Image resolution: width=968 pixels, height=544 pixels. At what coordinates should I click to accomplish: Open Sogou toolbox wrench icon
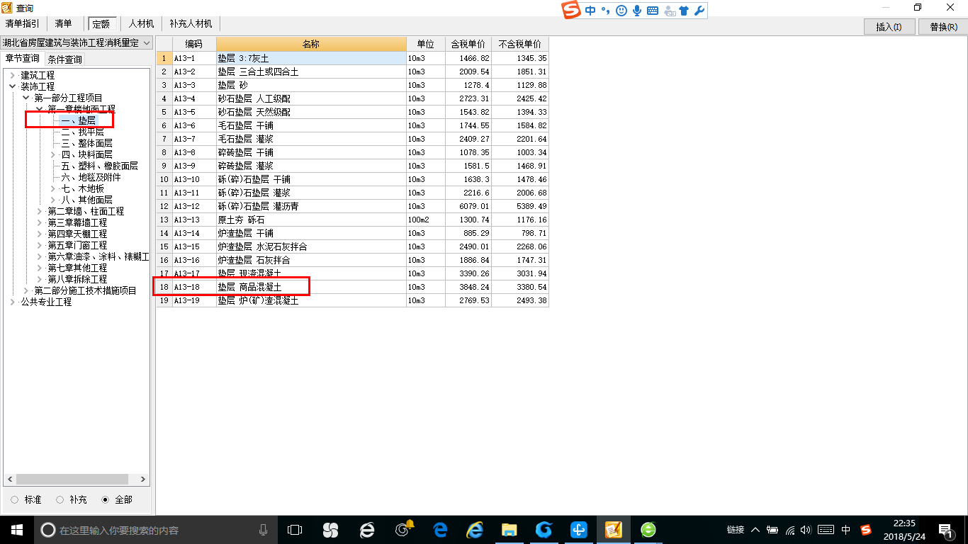(x=698, y=11)
